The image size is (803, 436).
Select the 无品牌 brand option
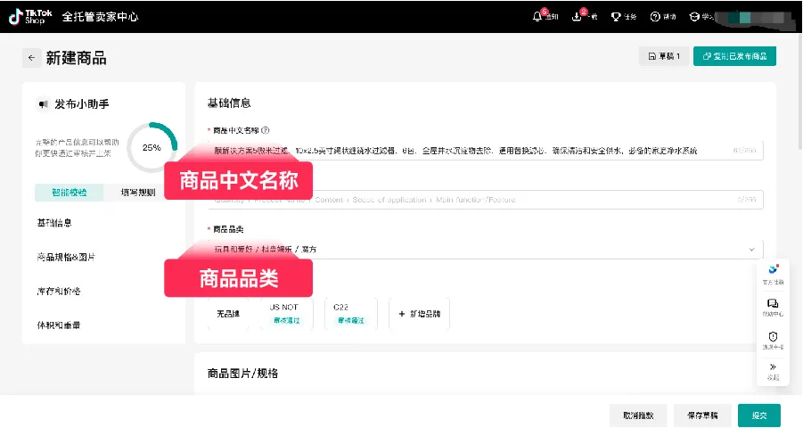228,314
